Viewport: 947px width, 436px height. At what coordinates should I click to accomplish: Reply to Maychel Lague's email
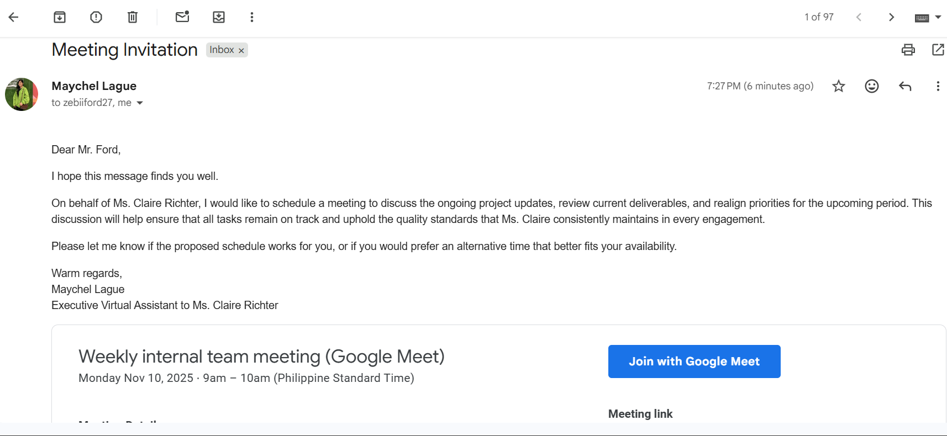[905, 86]
